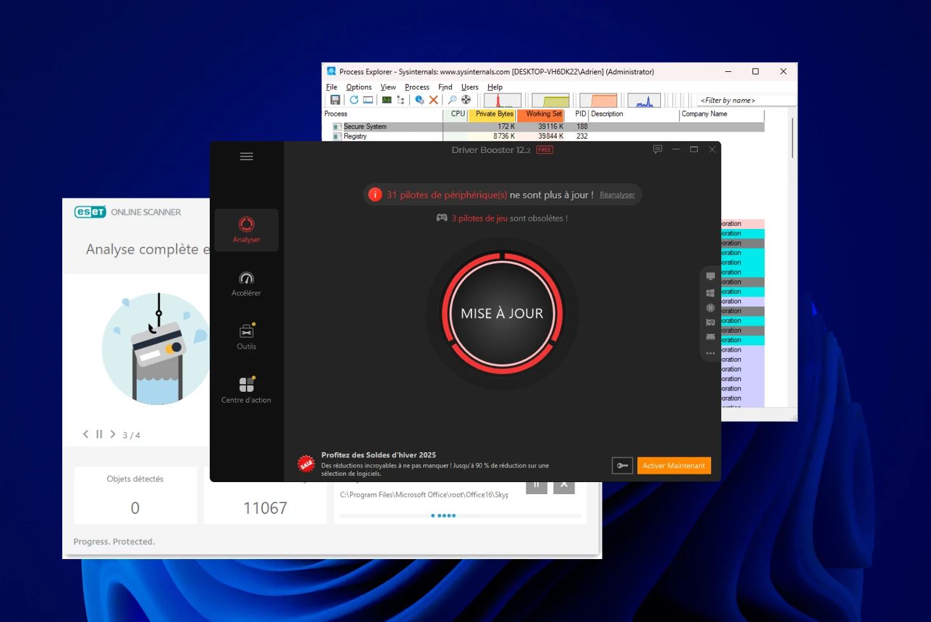Click the MISE À JOUR button

pyautogui.click(x=502, y=314)
